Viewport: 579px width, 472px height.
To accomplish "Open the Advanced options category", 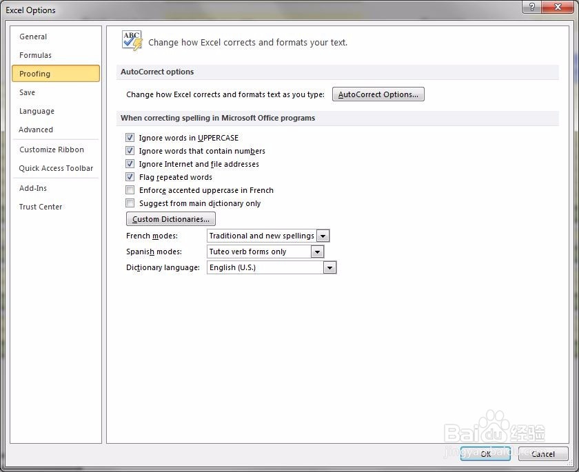I will click(x=56, y=130).
